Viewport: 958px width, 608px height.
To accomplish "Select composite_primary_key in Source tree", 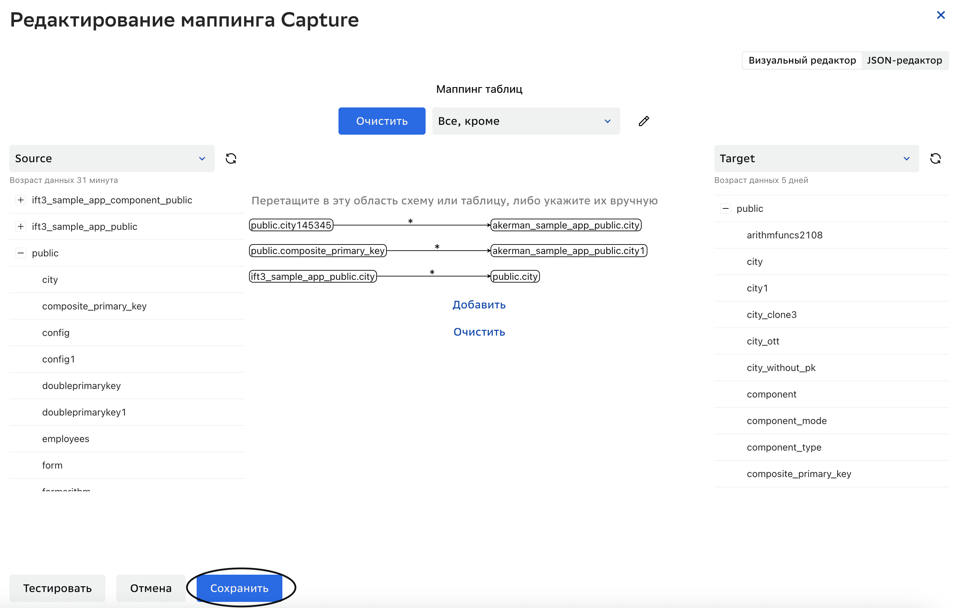I will 94,306.
